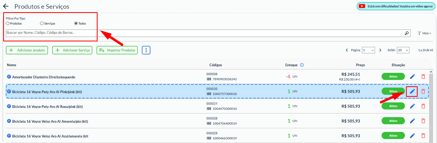Click the Adicionar produto button
The width and height of the screenshot is (437, 143).
click(x=27, y=50)
